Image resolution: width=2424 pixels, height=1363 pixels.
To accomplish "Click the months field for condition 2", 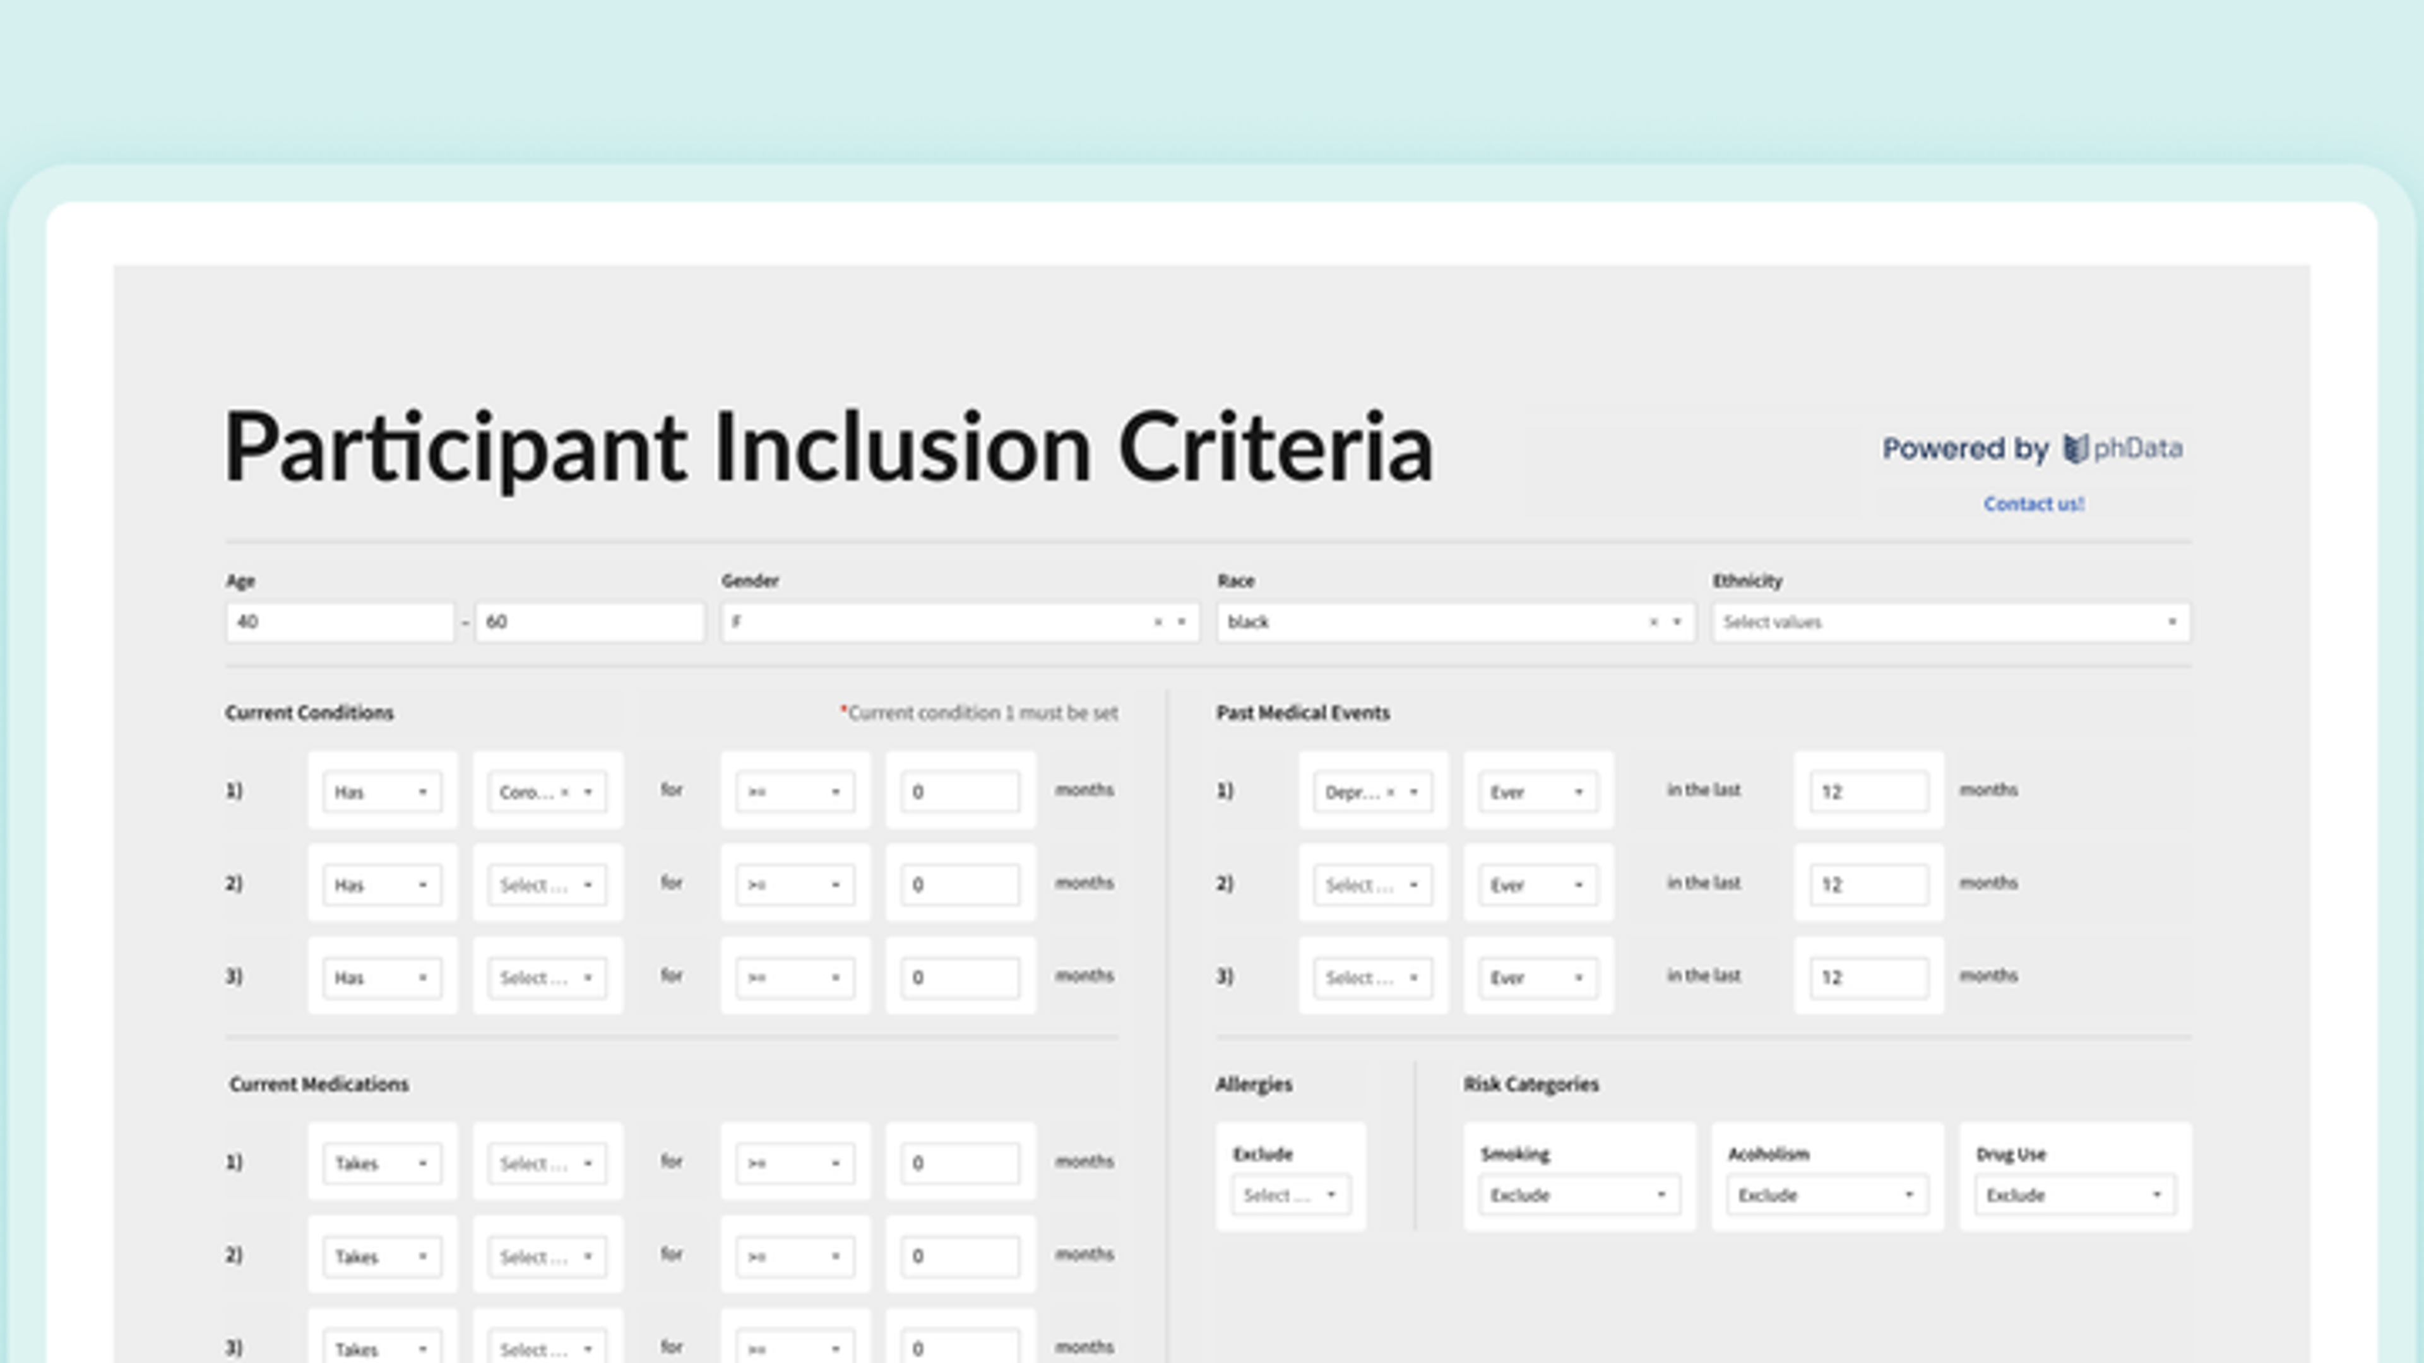I will pos(959,884).
